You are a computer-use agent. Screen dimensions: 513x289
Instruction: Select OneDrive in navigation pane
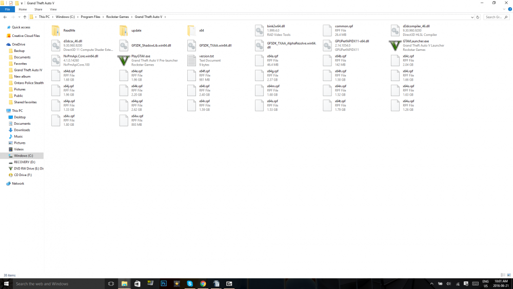point(18,44)
